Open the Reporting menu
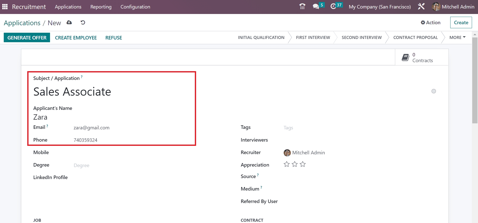Screen dimensions: 478x223 click(x=101, y=7)
